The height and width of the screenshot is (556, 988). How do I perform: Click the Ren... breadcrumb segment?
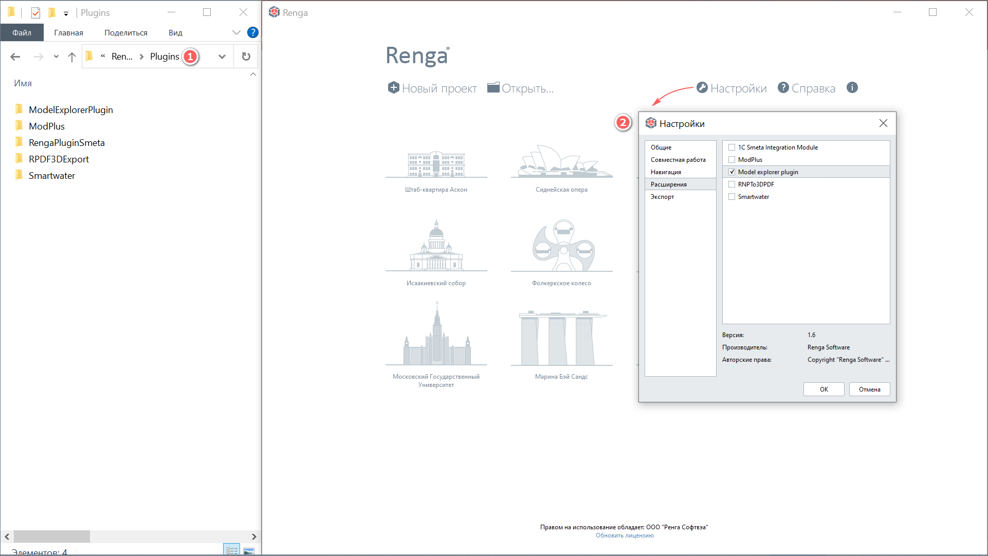click(x=122, y=57)
